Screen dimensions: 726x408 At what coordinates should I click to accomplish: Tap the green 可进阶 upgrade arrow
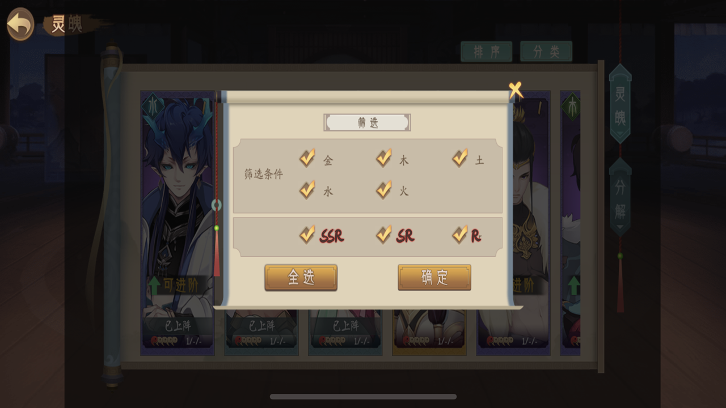click(155, 286)
